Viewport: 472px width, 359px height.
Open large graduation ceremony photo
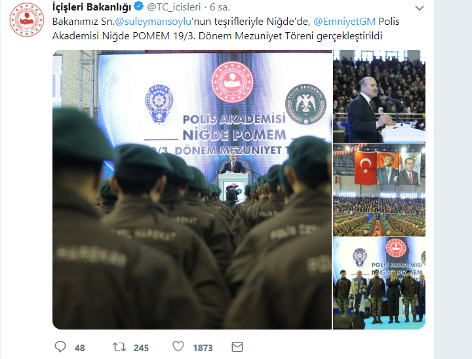point(192,189)
